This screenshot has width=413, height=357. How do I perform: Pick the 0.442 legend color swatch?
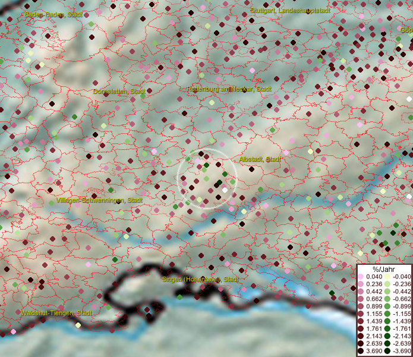361,292
